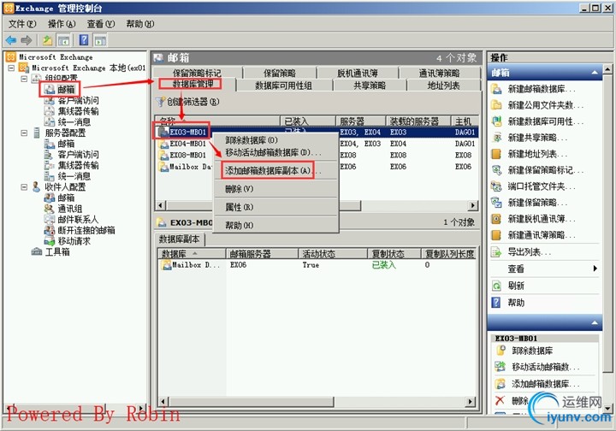Click 新建地址列表 icon in actions pane
Screen dimensions: 616x431
[x=496, y=153]
